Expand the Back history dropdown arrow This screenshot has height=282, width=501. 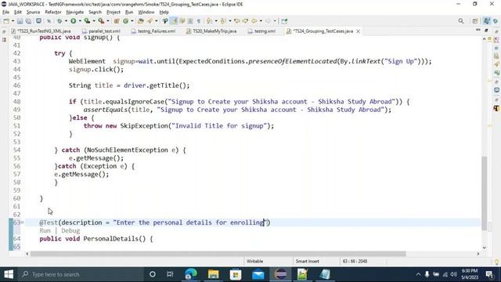pyautogui.click(x=261, y=21)
